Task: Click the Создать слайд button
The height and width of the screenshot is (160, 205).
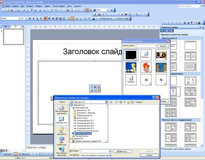Action: point(121,18)
